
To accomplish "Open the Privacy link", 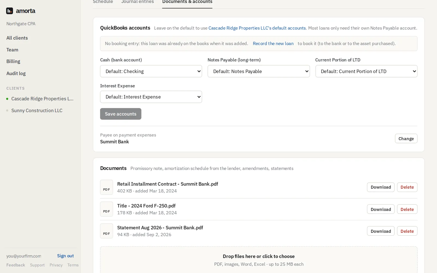I will (56, 265).
